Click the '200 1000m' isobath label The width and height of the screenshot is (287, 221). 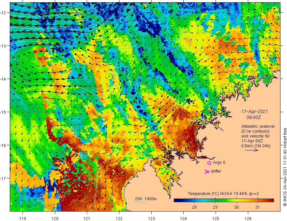[x=146, y=199]
